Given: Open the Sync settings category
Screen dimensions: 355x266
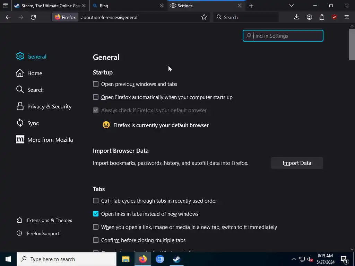Looking at the screenshot, I should tap(27, 123).
